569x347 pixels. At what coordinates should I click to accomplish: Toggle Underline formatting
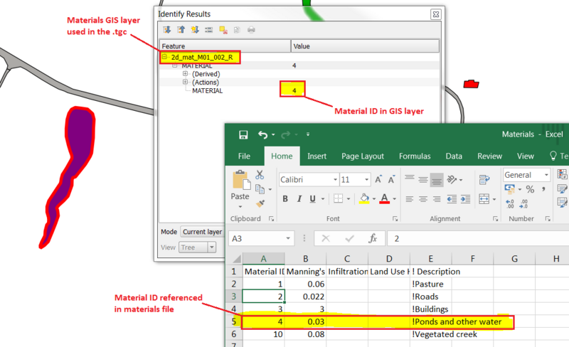312,198
